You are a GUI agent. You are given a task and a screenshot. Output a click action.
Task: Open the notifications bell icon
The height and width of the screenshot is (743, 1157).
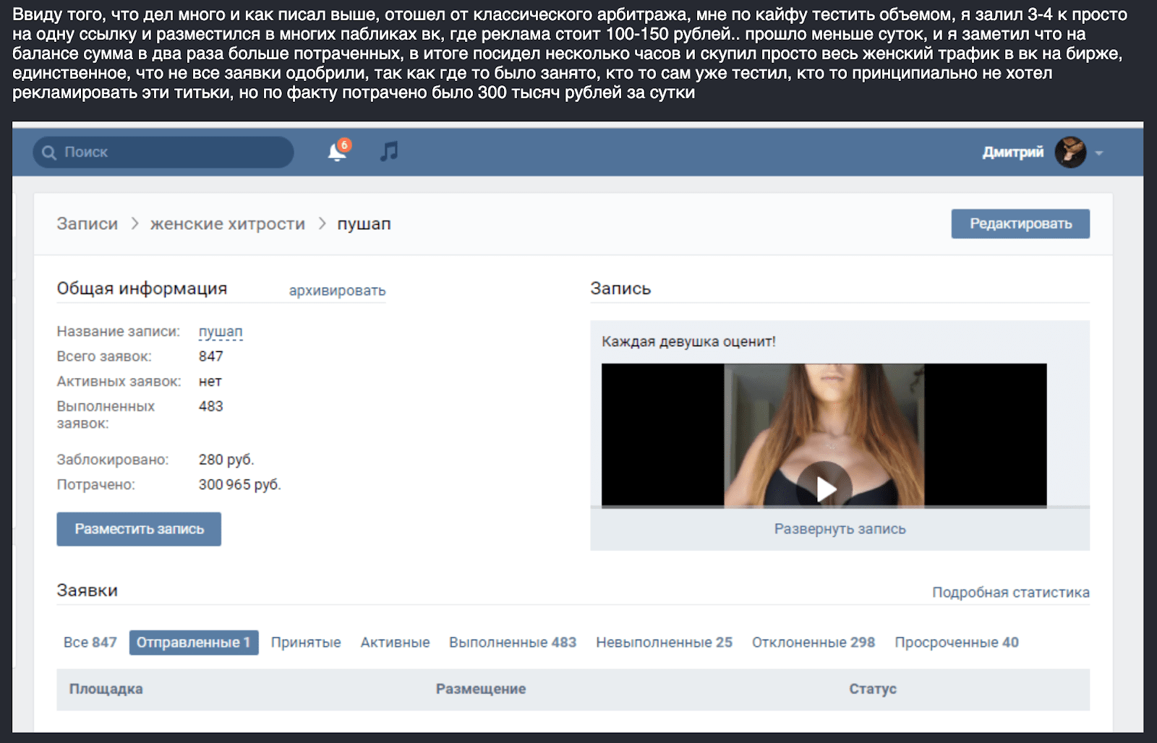(337, 152)
